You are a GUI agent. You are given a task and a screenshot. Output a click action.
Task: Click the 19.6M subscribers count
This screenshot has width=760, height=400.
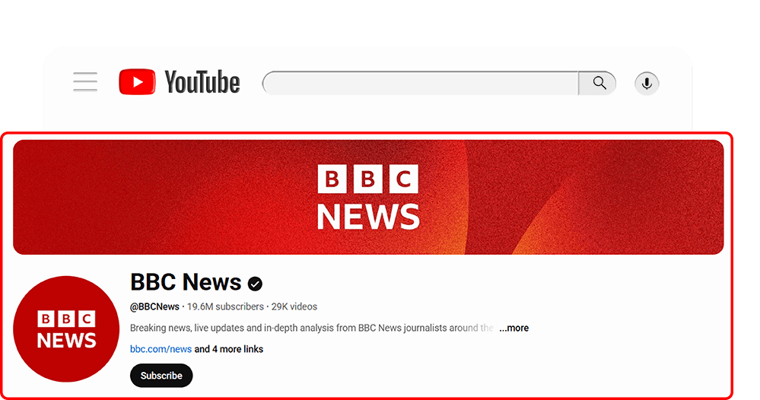[225, 306]
